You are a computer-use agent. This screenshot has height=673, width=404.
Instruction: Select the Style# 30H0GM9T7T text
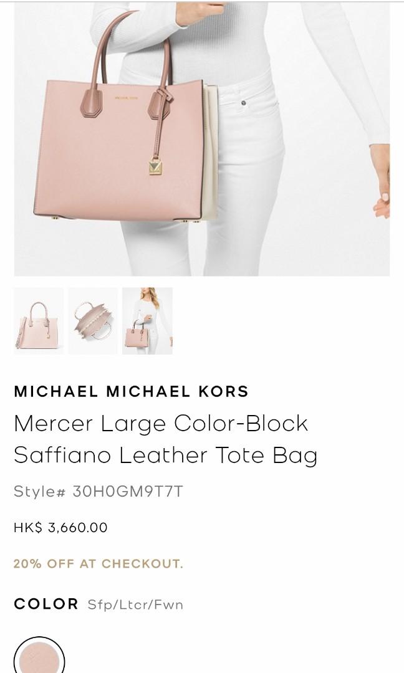(99, 491)
